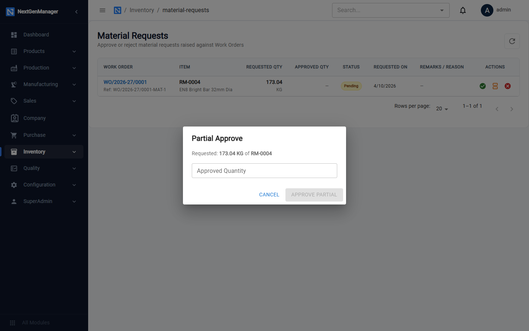Image resolution: width=529 pixels, height=331 pixels.
Task: Cancel the Partial Approve dialog
Action: point(269,195)
